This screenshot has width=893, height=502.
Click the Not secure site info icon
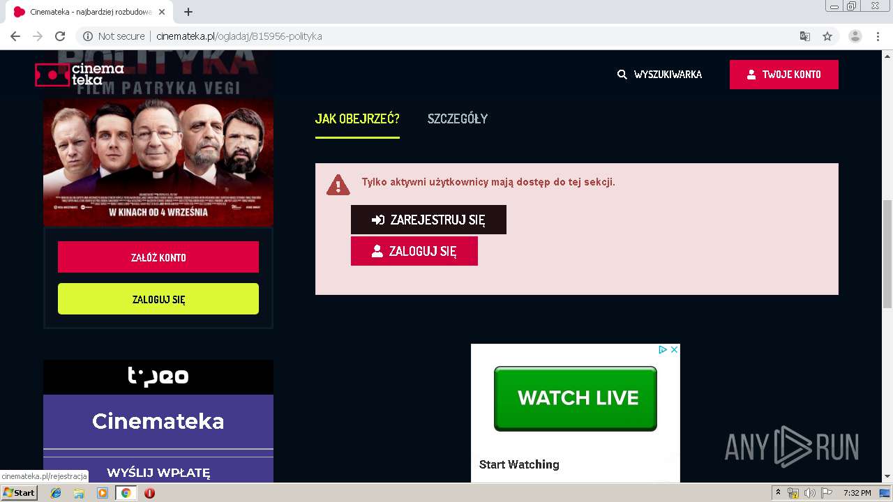coord(88,36)
